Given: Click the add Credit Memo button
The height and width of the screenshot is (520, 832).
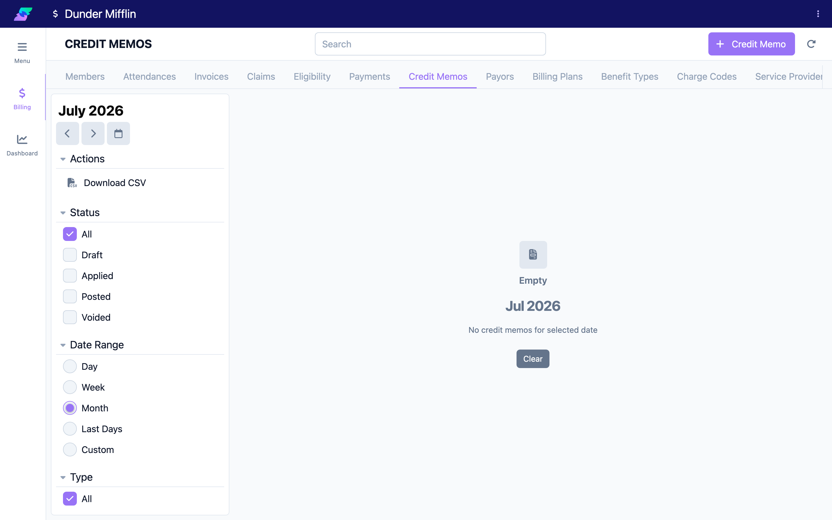Looking at the screenshot, I should click(751, 44).
